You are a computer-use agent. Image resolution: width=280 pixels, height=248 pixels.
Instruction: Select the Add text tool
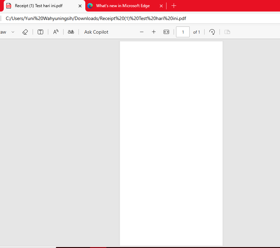tap(40, 32)
